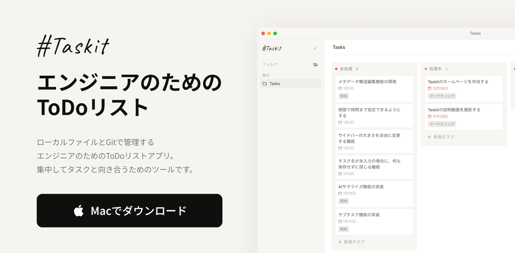Click the Macでダウンロード button
The image size is (515, 253).
pyautogui.click(x=130, y=210)
